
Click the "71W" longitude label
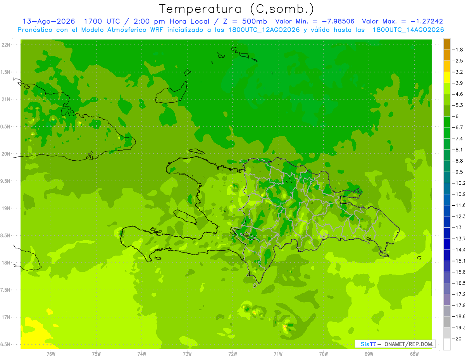(278, 354)
